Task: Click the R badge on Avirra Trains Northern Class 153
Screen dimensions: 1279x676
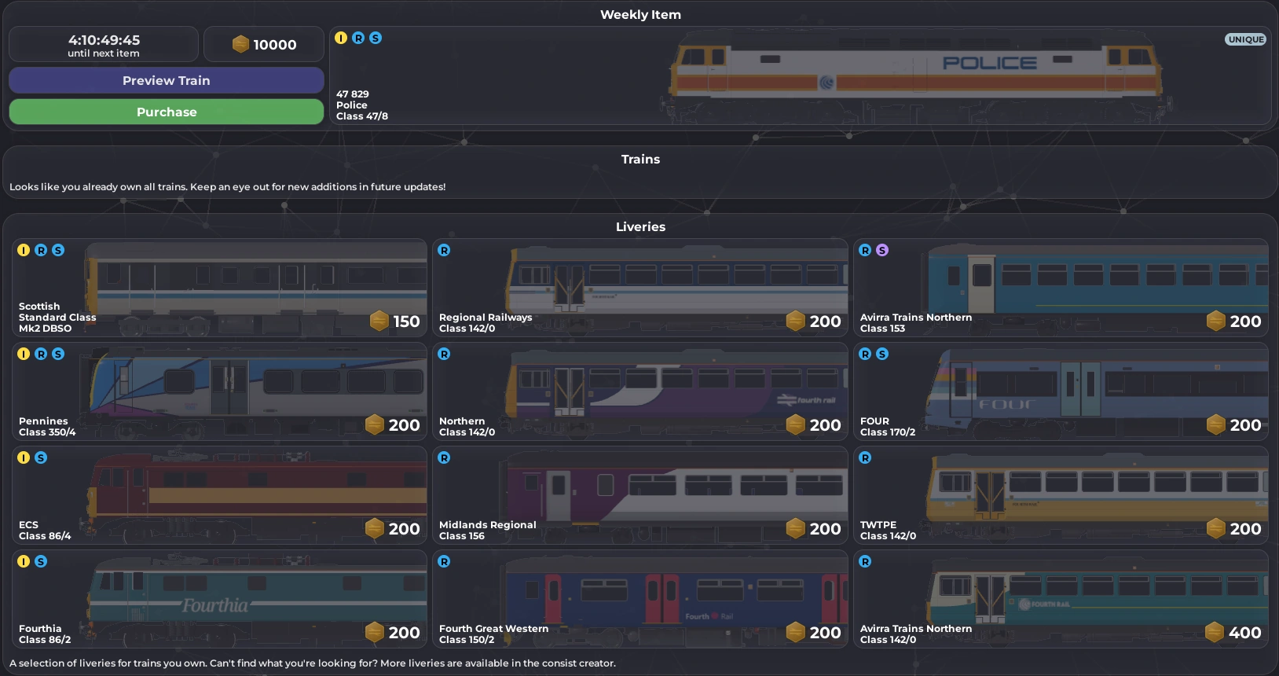Action: coord(865,250)
